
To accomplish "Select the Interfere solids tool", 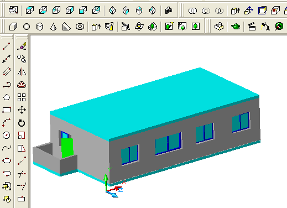I will pyautogui.click(x=153, y=27).
